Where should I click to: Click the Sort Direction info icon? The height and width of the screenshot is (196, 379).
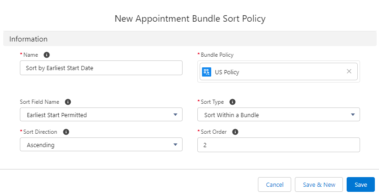(66, 132)
